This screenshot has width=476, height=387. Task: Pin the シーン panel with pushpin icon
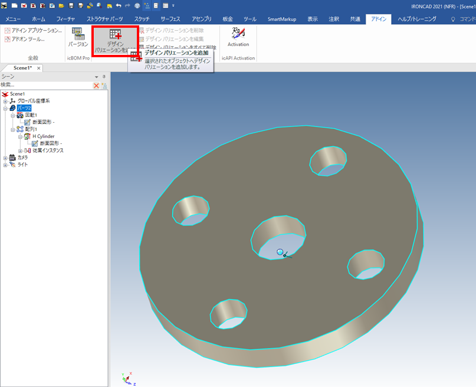[104, 77]
